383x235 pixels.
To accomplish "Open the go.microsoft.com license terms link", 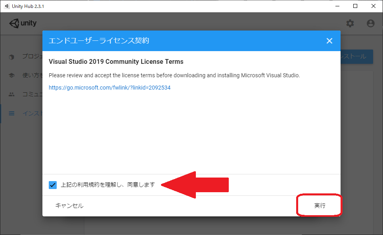I will coord(109,88).
